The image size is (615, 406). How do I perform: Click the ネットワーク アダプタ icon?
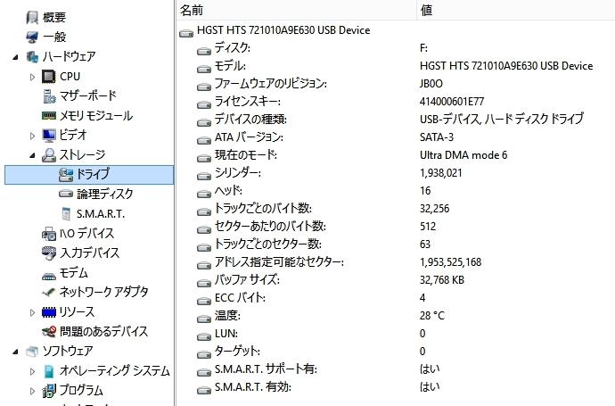pyautogui.click(x=49, y=293)
